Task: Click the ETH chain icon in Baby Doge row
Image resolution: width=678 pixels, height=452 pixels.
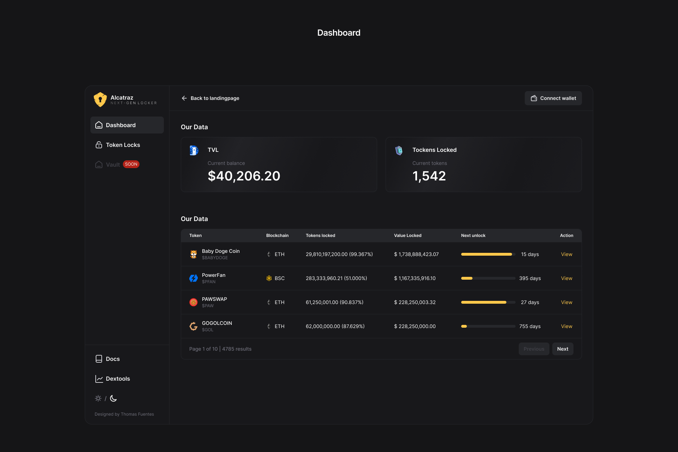Action: click(269, 254)
